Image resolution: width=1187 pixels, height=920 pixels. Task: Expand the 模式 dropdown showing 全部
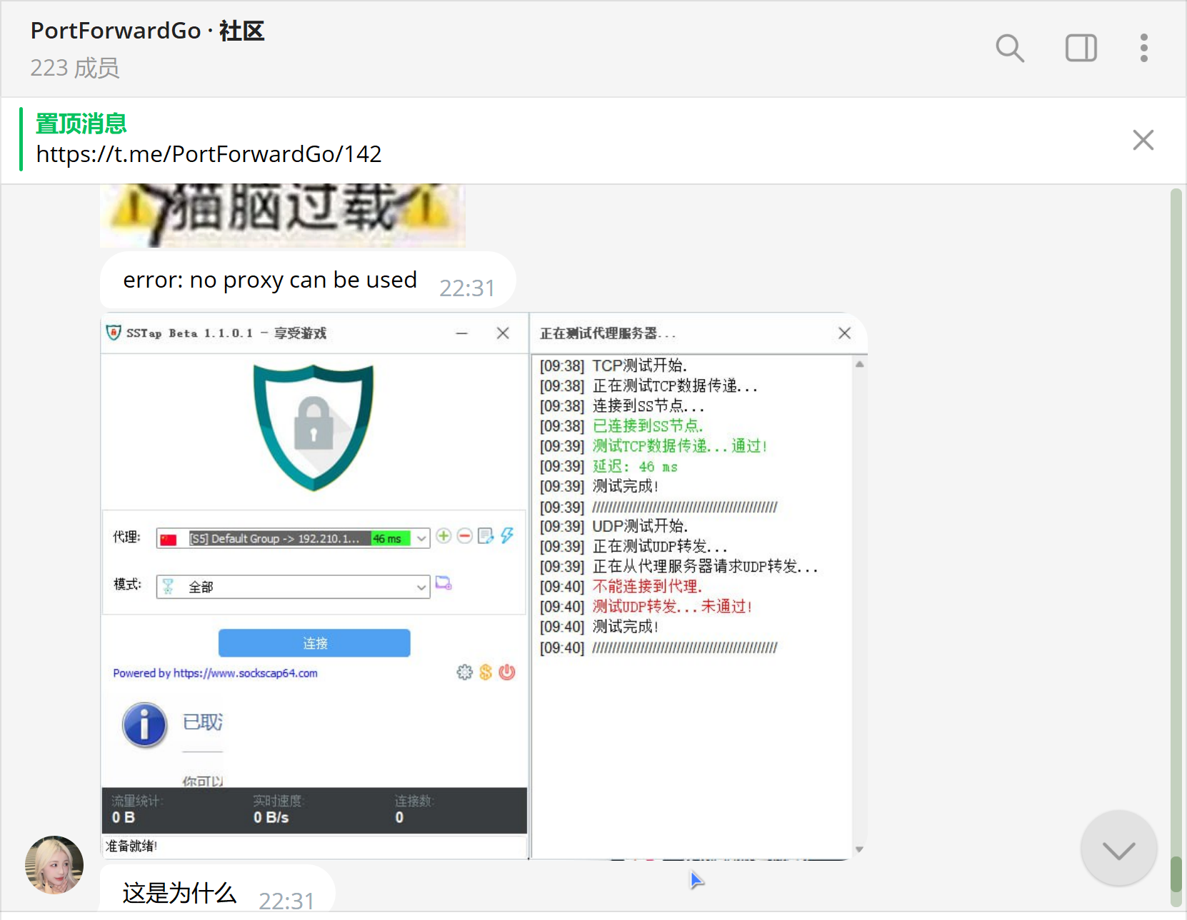pyautogui.click(x=421, y=587)
